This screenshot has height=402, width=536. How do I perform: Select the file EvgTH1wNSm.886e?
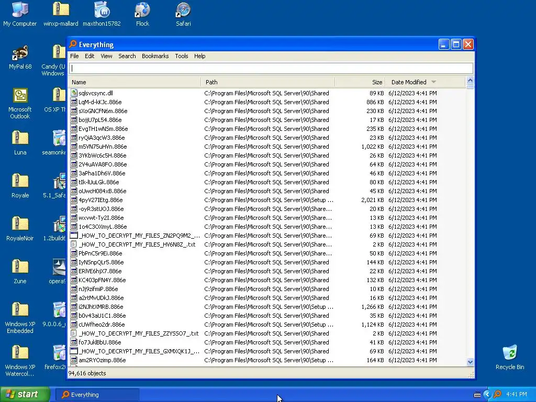pyautogui.click(x=103, y=129)
